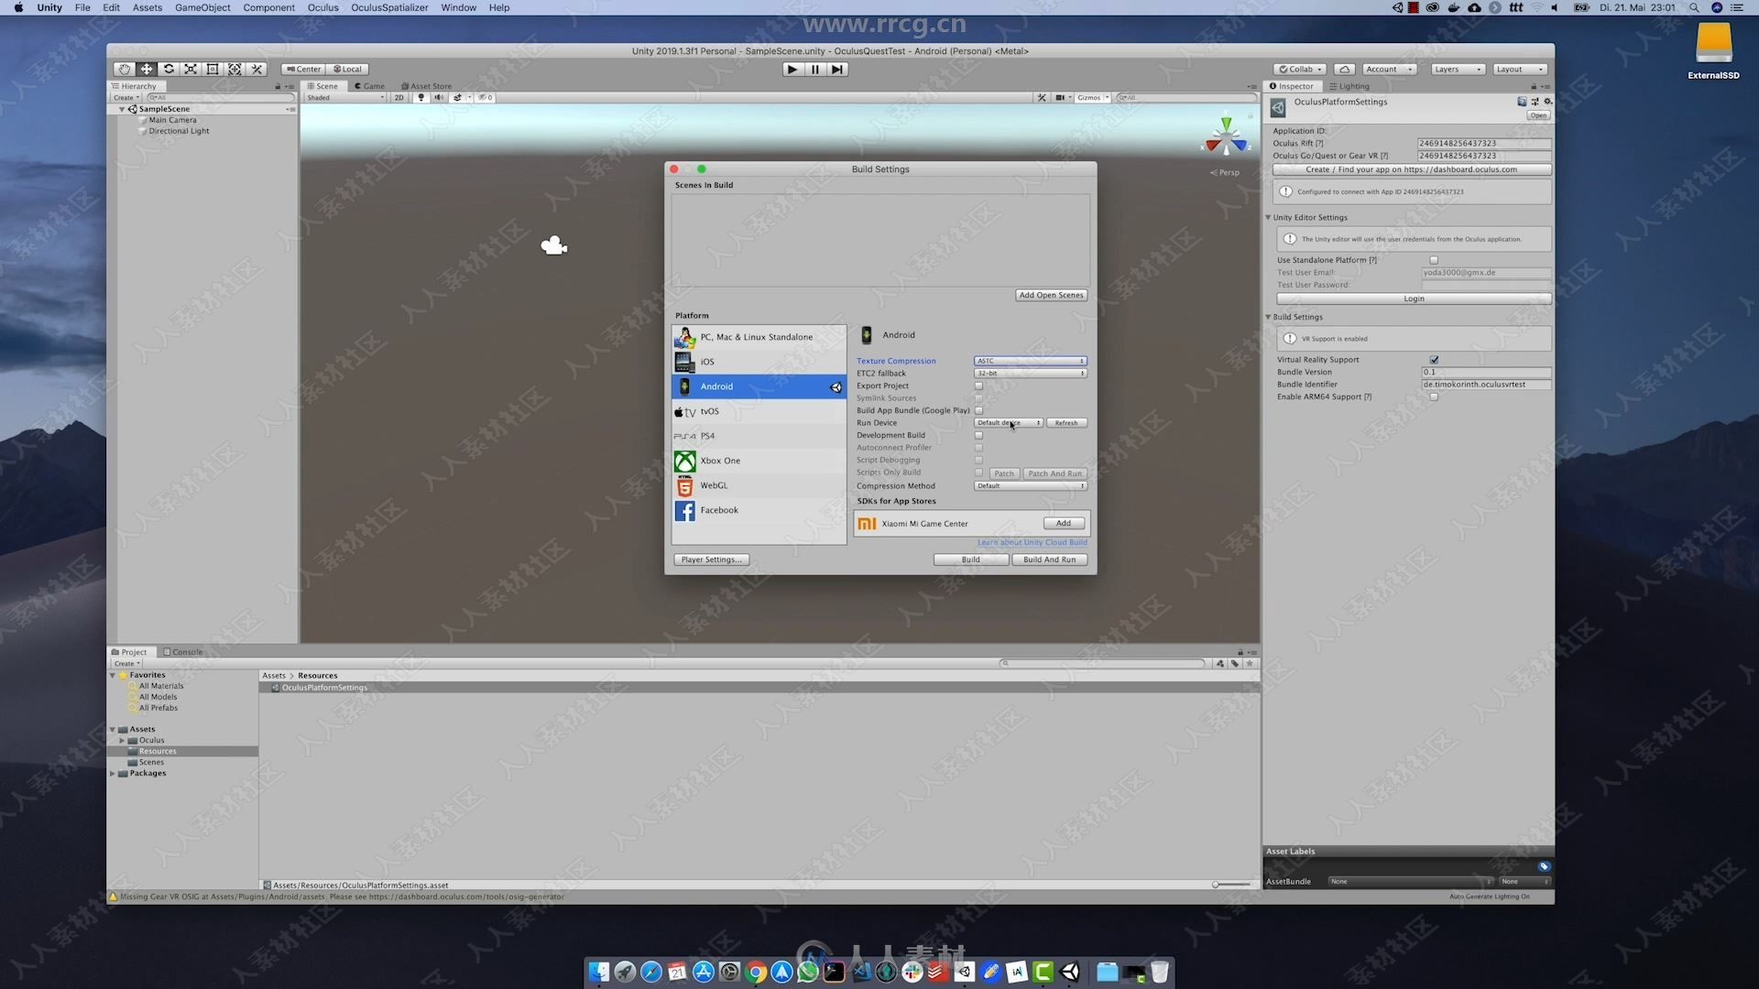
Task: Select the Rotate tool
Action: coord(168,69)
